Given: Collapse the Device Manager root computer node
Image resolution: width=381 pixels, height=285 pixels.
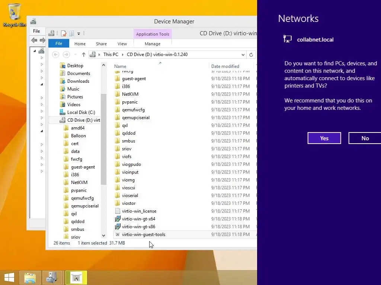Looking at the screenshot, I should tap(35, 51).
